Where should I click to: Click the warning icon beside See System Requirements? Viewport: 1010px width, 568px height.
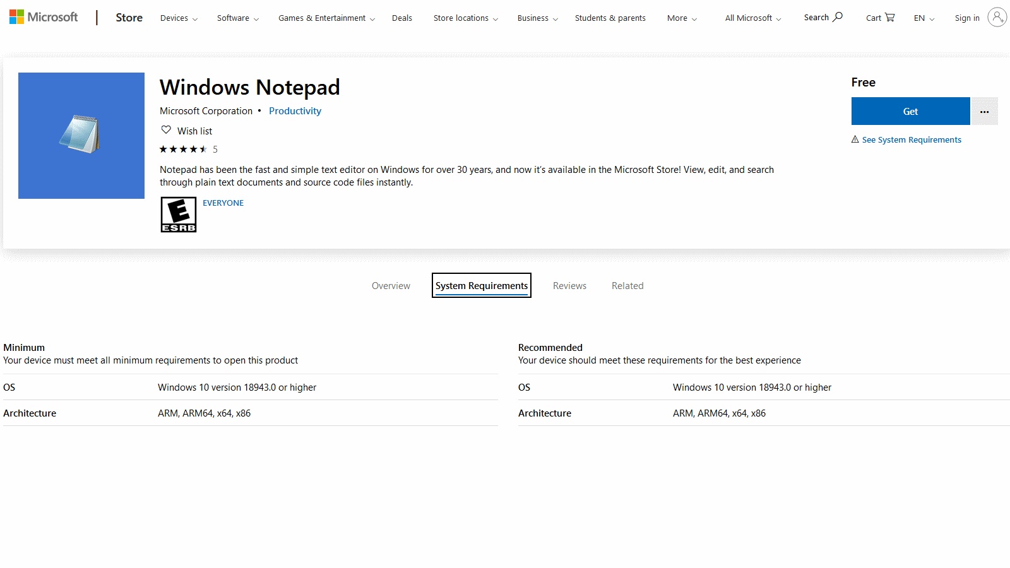click(855, 139)
